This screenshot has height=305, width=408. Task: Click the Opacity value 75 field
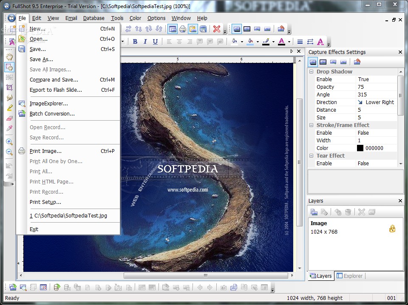[376, 87]
